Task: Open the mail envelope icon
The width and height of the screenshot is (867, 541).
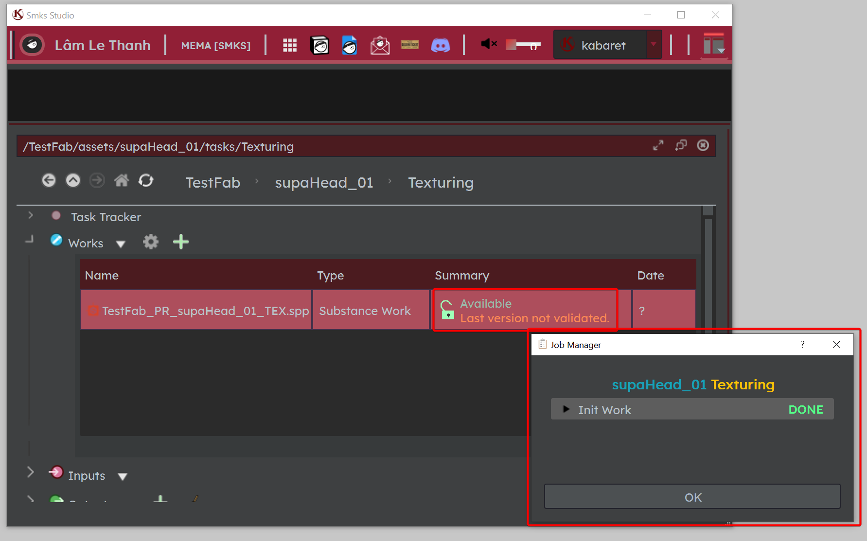Action: tap(380, 45)
